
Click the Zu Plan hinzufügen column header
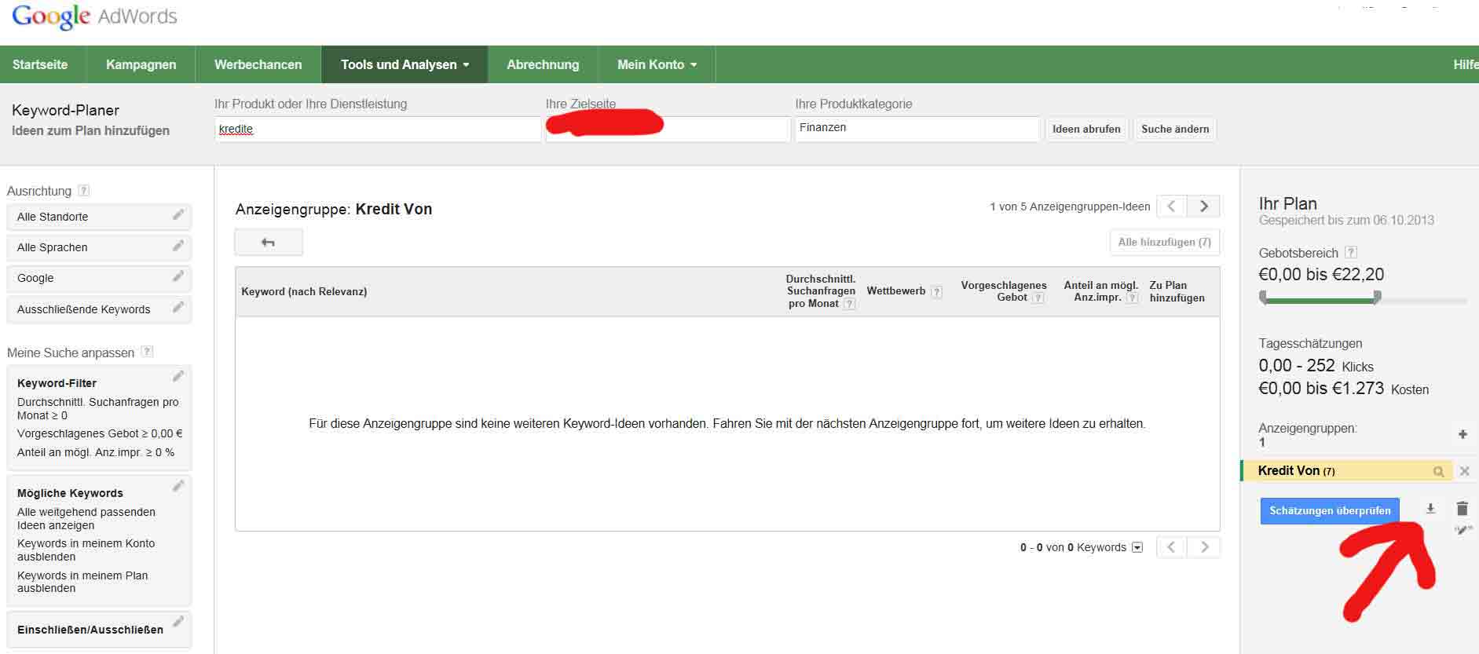[1177, 291]
